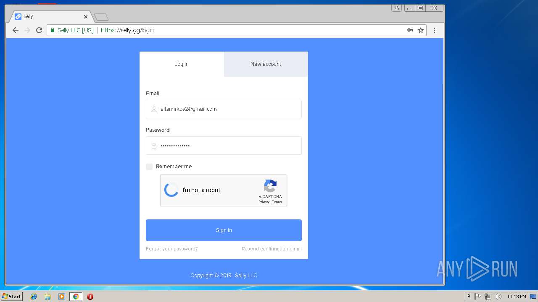Click Show desktop button
Image resolution: width=538 pixels, height=302 pixels.
533,297
